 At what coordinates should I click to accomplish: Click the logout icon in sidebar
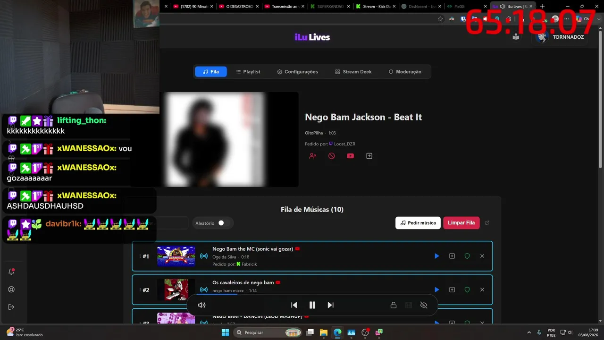pyautogui.click(x=11, y=307)
